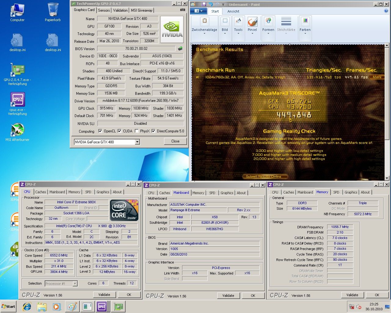
Task: Switch to the Paint taskbar button
Action: click(72, 307)
